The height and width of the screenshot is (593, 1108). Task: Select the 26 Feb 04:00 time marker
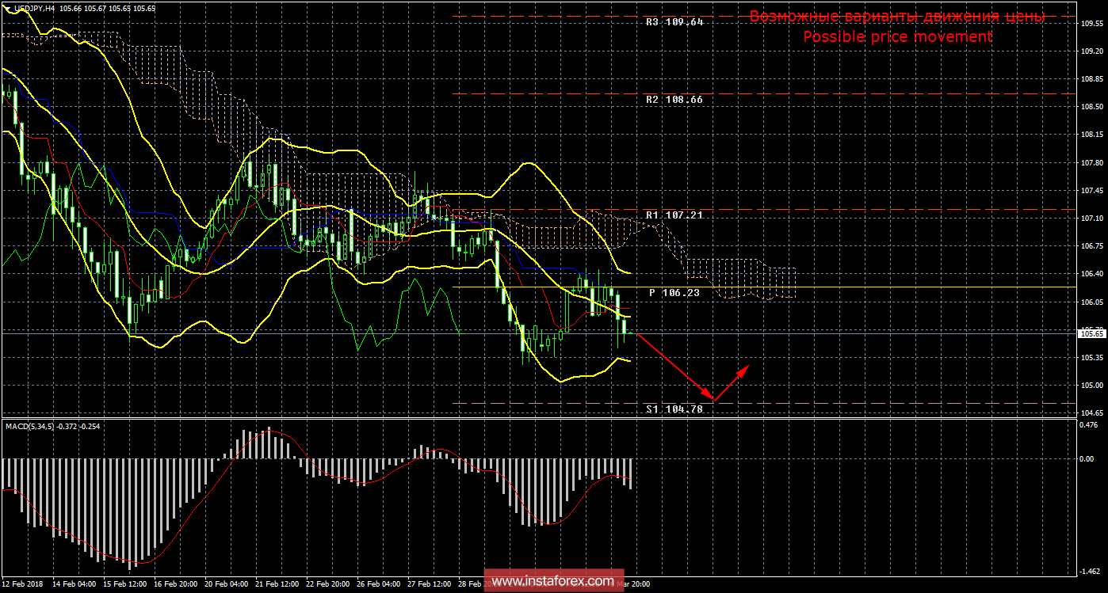coord(380,584)
